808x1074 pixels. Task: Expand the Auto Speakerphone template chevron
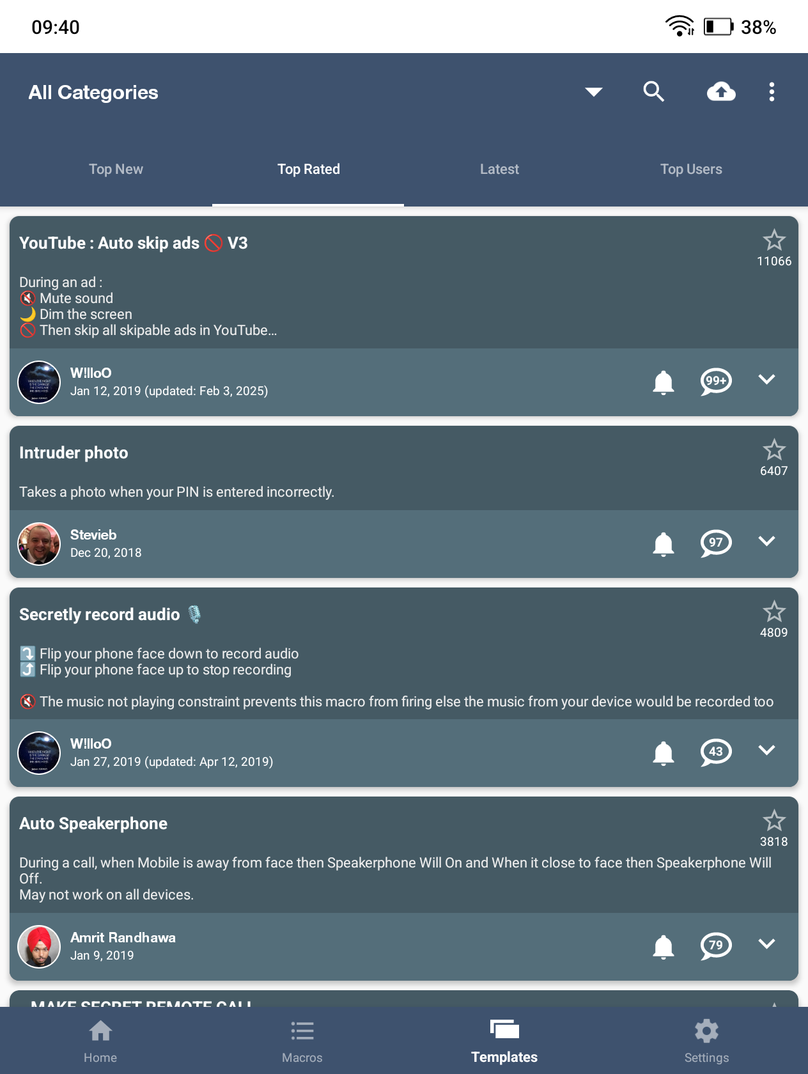pyautogui.click(x=766, y=944)
